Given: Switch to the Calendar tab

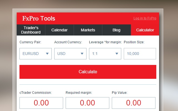Looking at the screenshot, I should pos(60,30).
